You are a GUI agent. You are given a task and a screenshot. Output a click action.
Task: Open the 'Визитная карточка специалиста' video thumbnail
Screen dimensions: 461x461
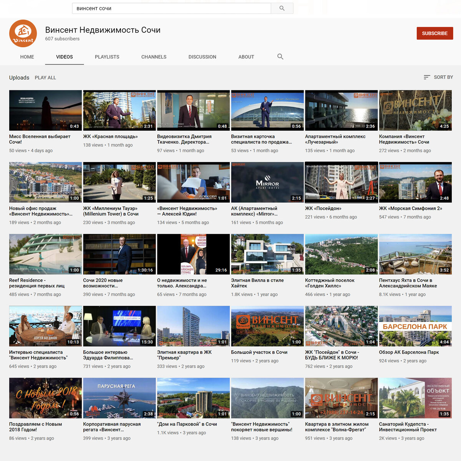pyautogui.click(x=267, y=110)
